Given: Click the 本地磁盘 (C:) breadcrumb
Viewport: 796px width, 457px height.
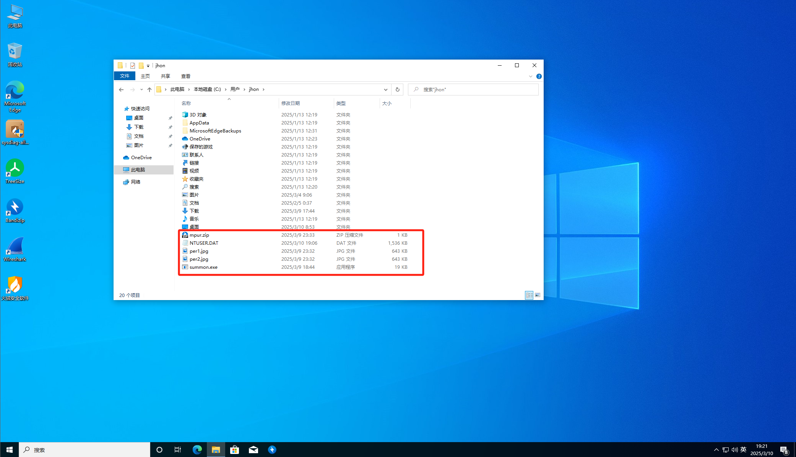Looking at the screenshot, I should pos(207,89).
